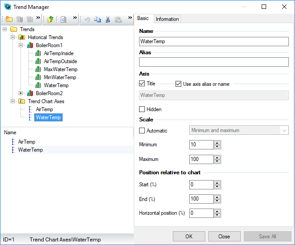295x245 pixels.
Task: Switch to the Basic tab
Action: point(143,18)
